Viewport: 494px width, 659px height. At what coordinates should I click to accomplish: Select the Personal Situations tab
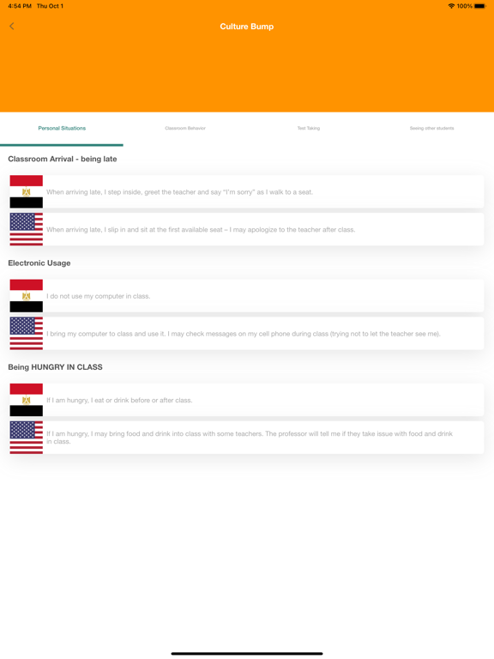point(62,128)
